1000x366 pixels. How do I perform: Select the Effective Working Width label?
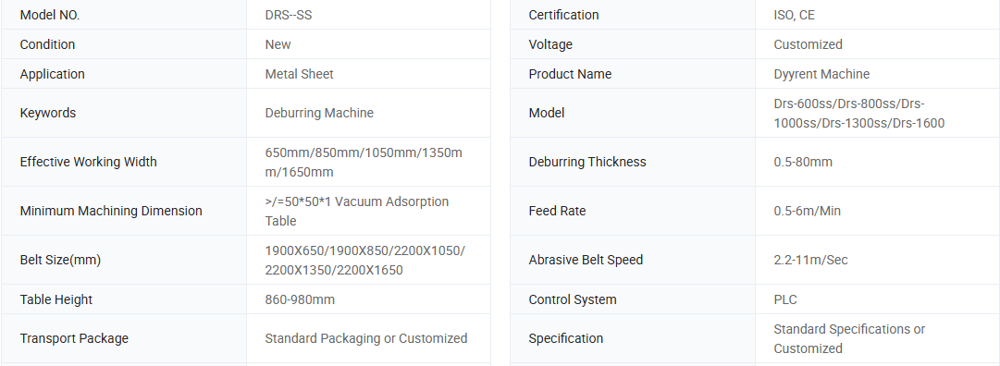click(x=88, y=162)
